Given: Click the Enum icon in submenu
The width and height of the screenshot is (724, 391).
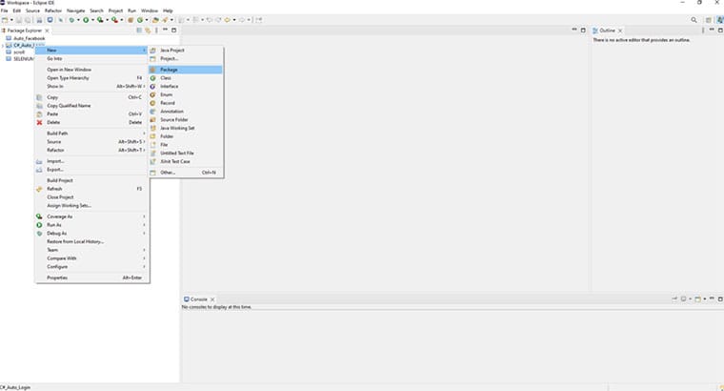Looking at the screenshot, I should (153, 94).
